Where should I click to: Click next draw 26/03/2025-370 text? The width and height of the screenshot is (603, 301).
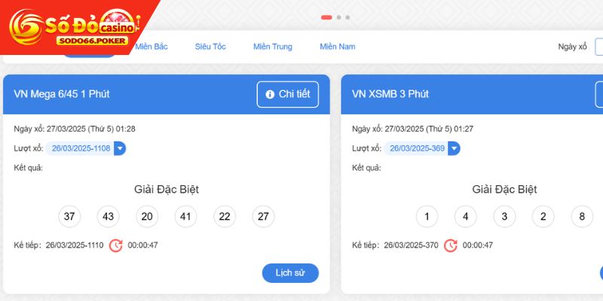click(411, 245)
